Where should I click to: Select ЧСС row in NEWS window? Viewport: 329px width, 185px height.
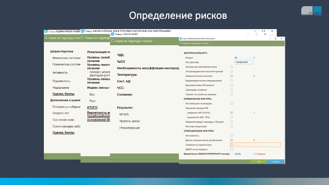tap(121, 88)
